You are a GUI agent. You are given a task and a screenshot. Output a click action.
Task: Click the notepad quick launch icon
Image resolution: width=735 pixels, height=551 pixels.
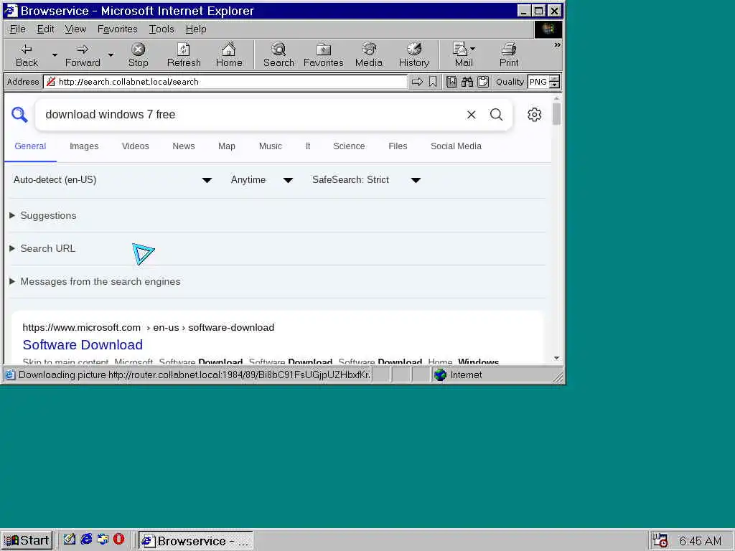[70, 540]
